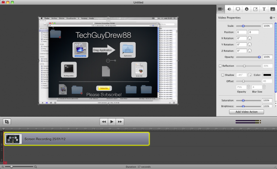
Task: Click the Fast Forward button
Action: (120, 122)
